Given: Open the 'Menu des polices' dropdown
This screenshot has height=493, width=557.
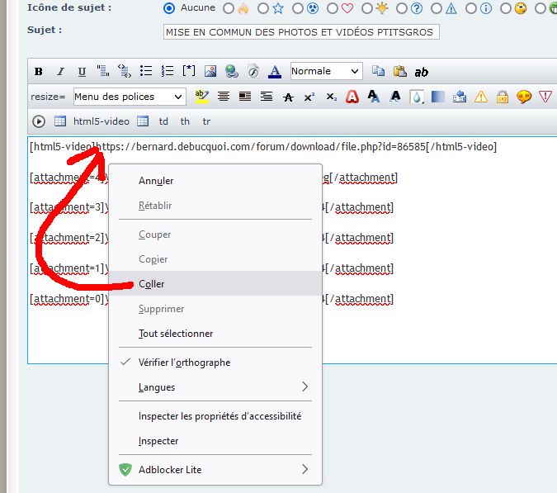Looking at the screenshot, I should pos(130,97).
